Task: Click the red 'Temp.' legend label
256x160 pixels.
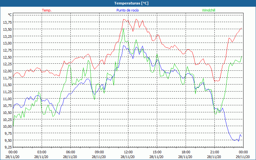Action: coord(47,10)
